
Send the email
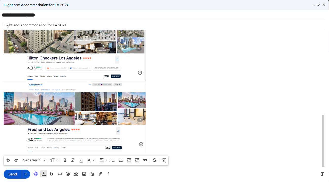(13, 174)
